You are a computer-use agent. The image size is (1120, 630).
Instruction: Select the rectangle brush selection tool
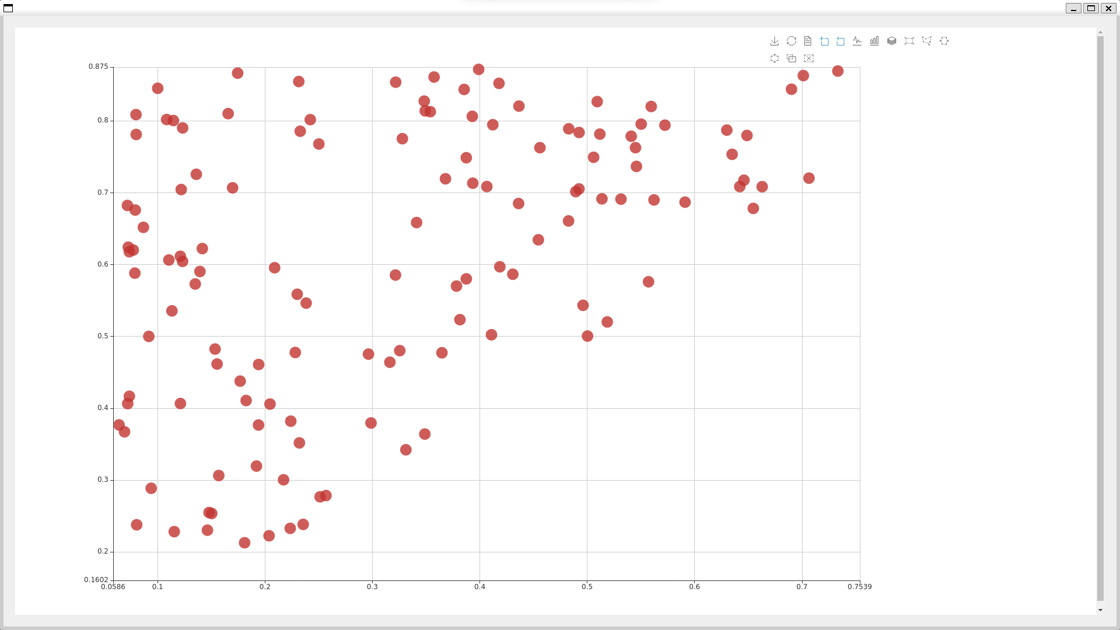pos(909,41)
